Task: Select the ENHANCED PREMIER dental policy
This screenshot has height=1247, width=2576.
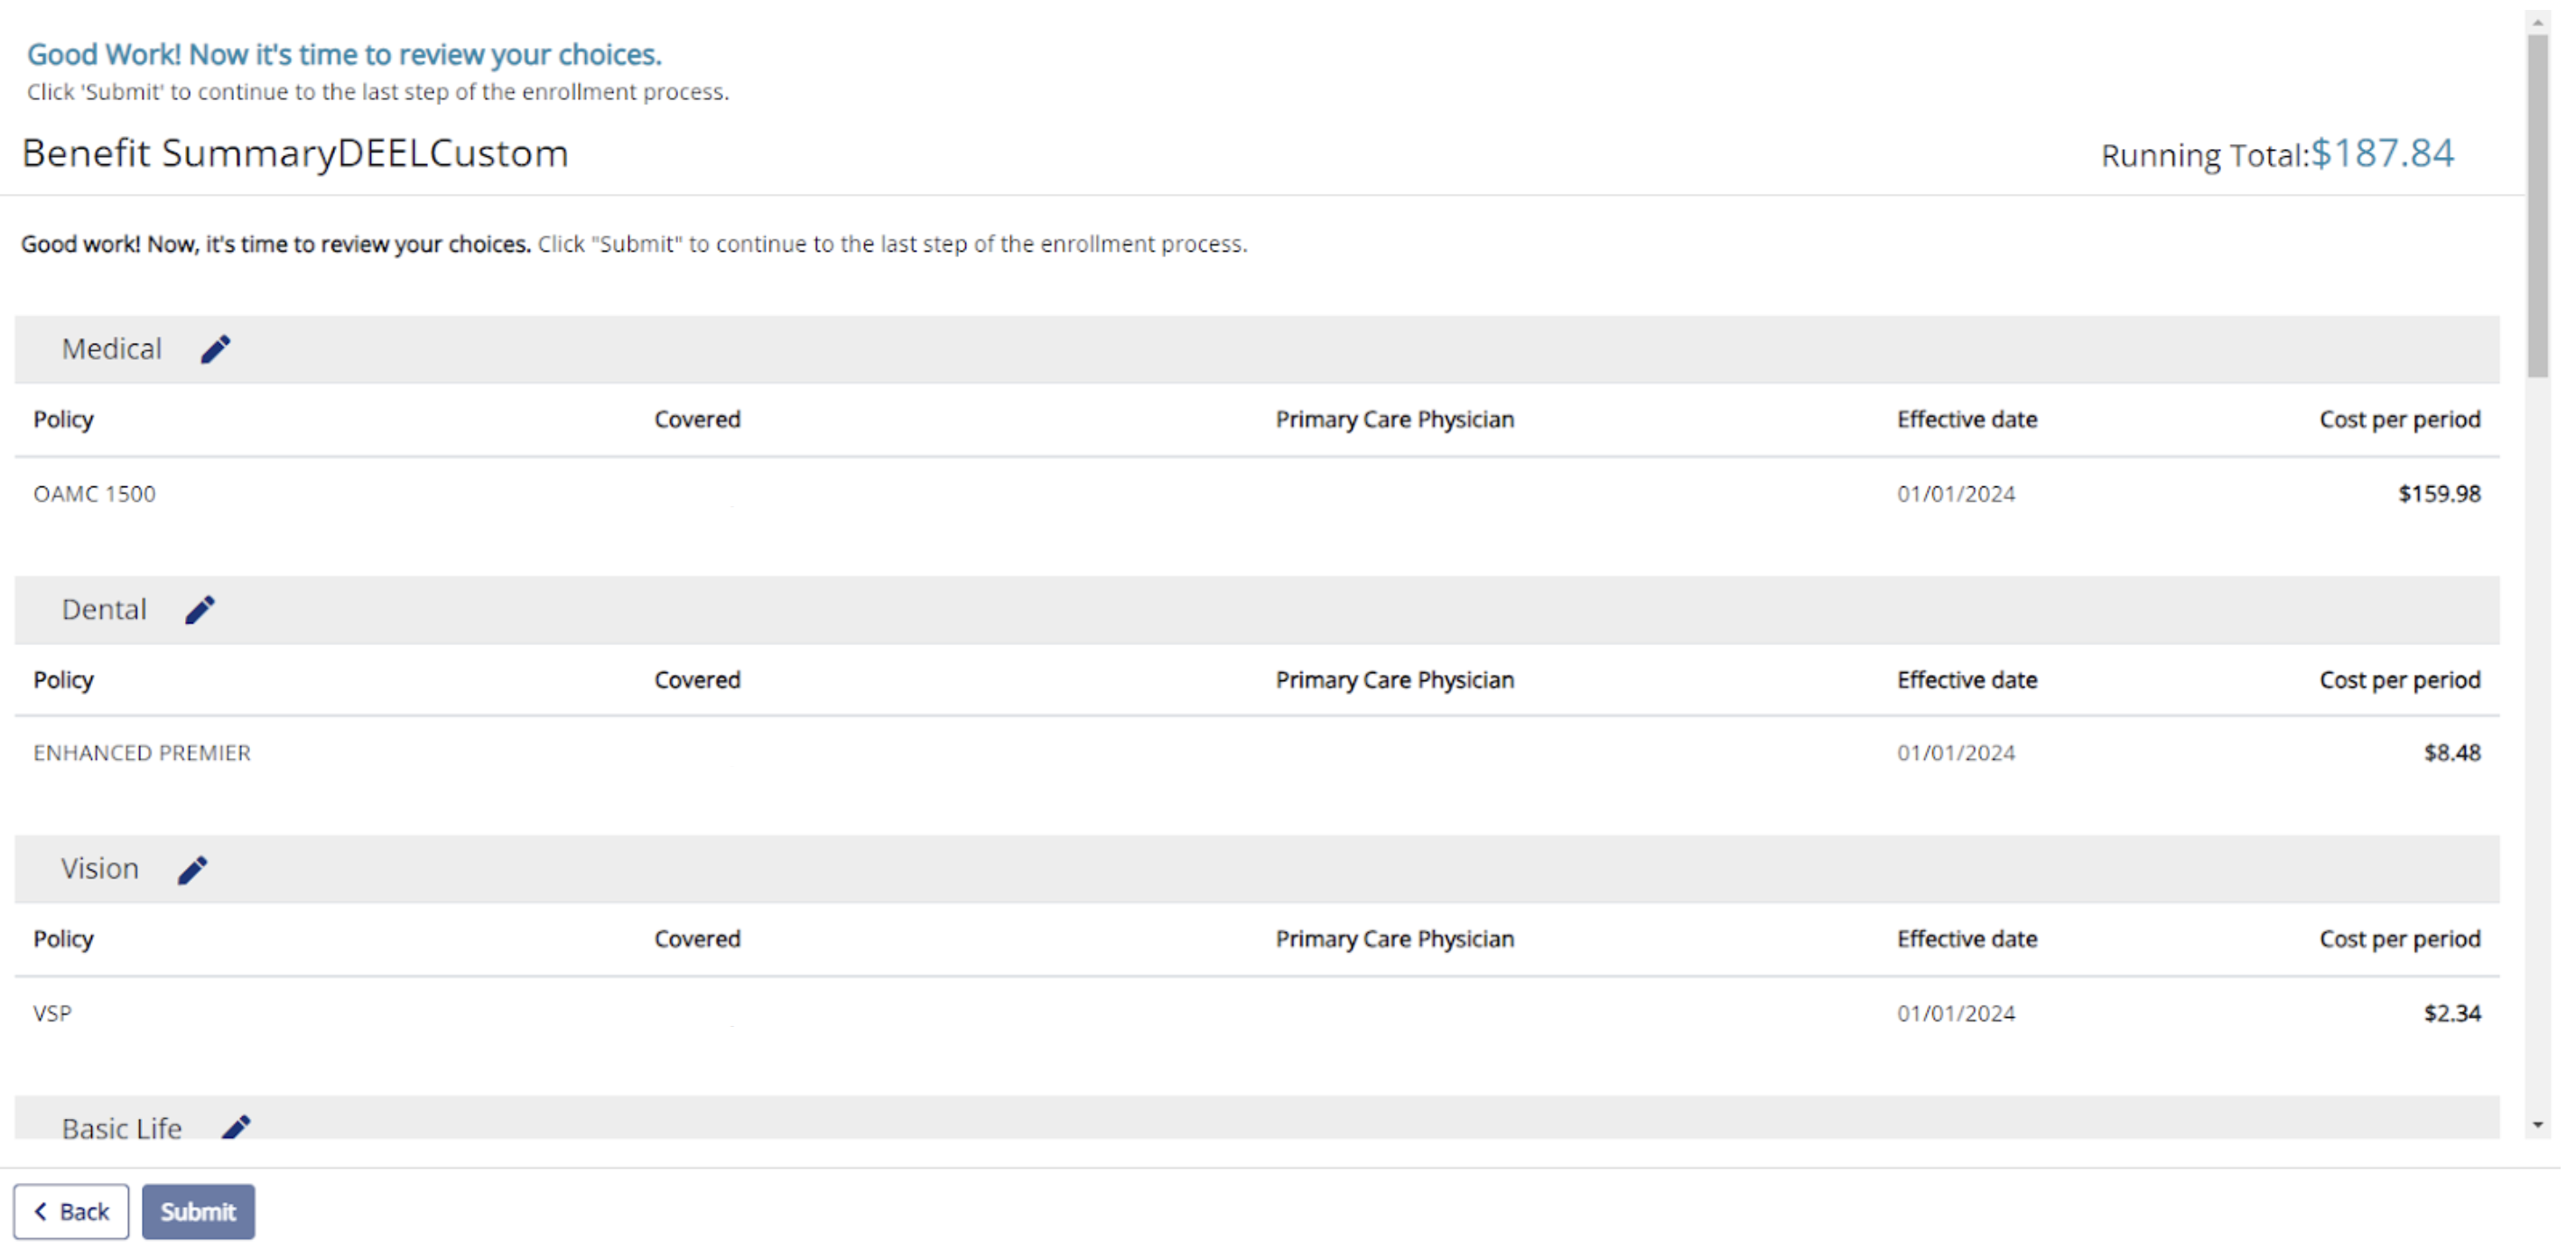Action: [141, 753]
